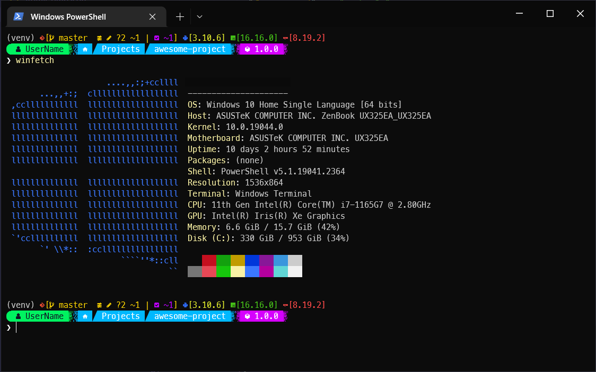
Task: Click the home icon in the bottom prompt
Action: click(85, 316)
